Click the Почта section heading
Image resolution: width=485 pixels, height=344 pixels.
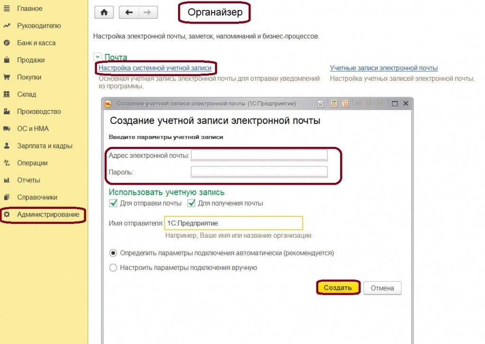tap(116, 57)
